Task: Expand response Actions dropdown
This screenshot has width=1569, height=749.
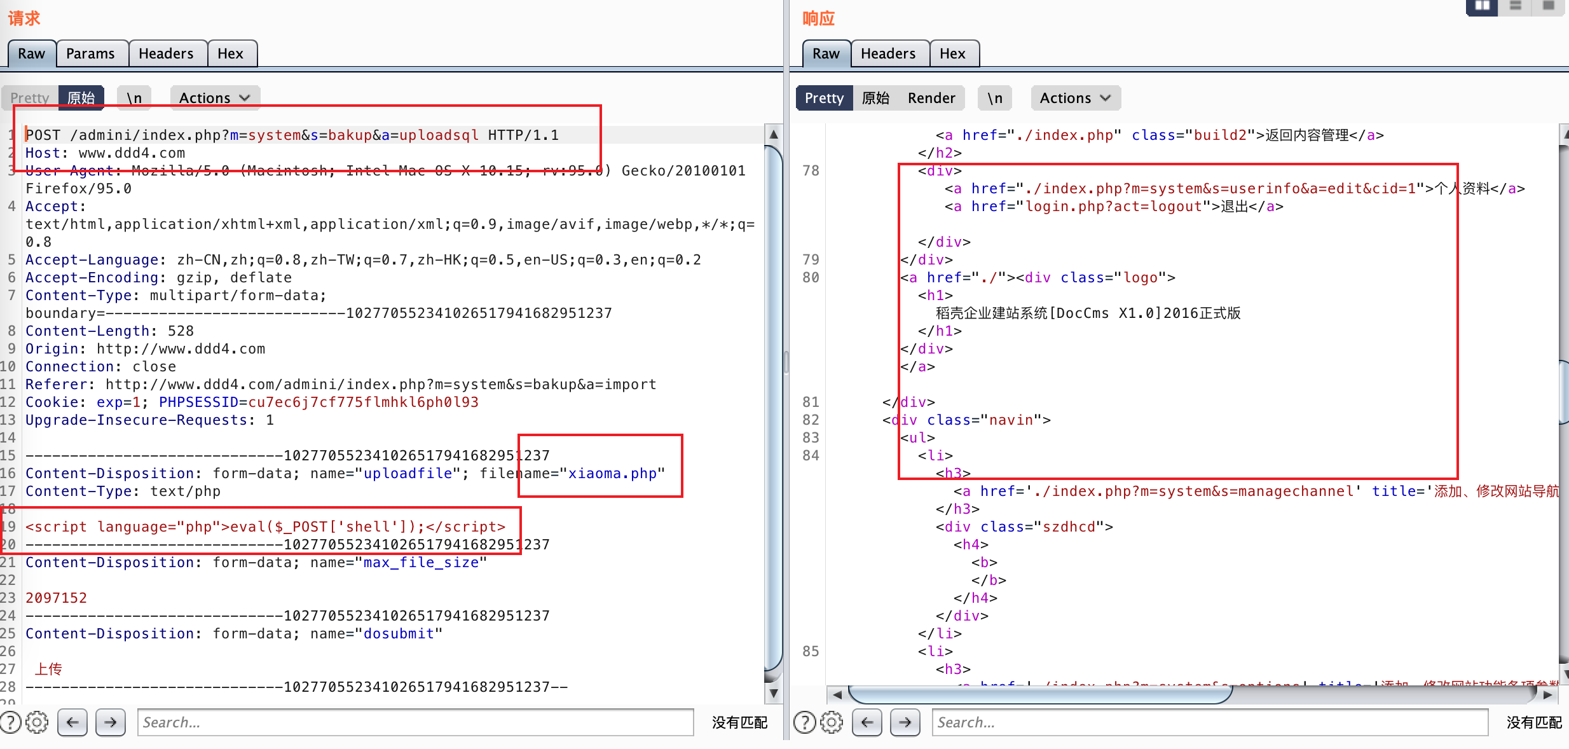Action: (x=1076, y=98)
